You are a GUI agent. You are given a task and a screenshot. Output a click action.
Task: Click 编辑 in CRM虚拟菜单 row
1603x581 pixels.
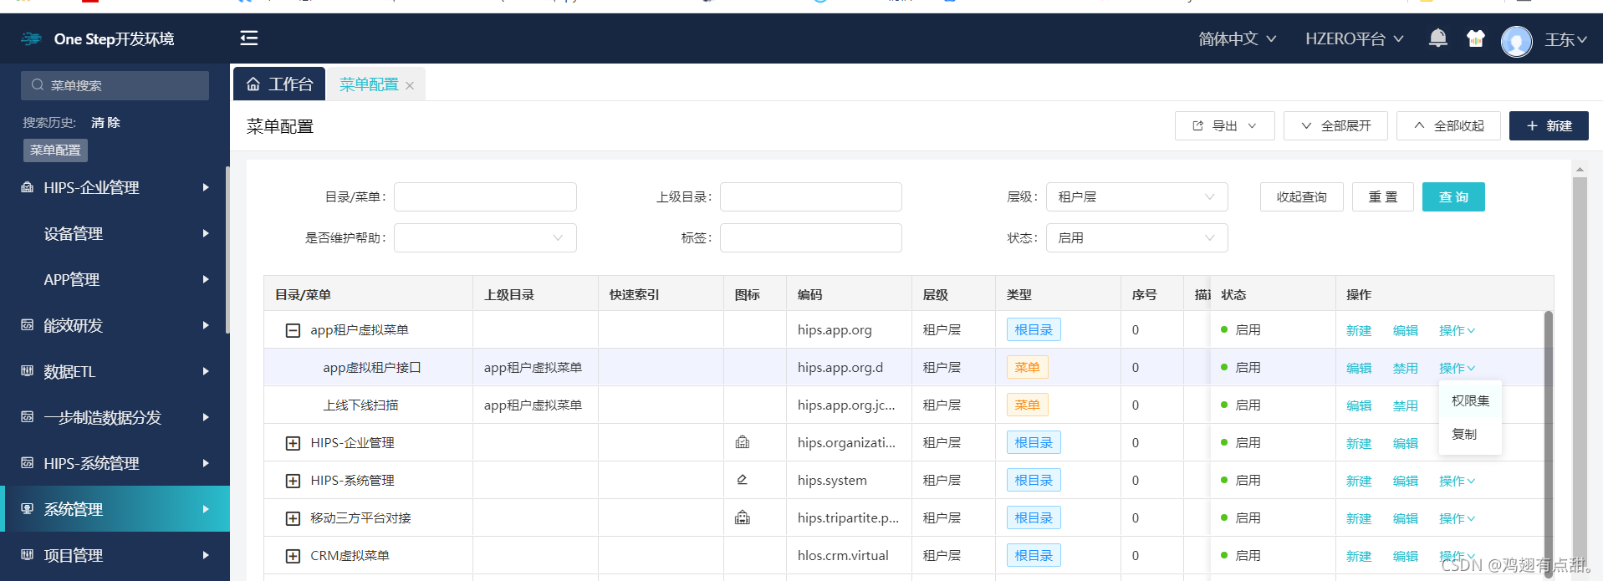click(x=1405, y=556)
